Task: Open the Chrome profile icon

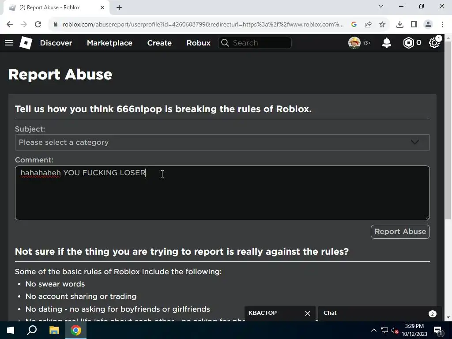Action: point(428,25)
